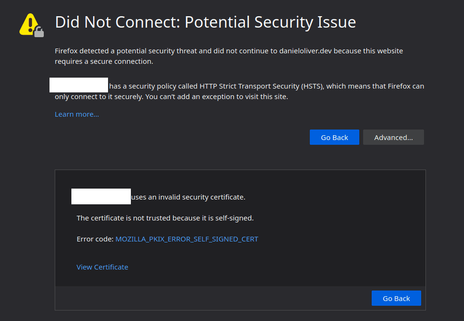Viewport: 464px width, 321px height.
Task: Open the Advanced… options button
Action: pos(393,138)
